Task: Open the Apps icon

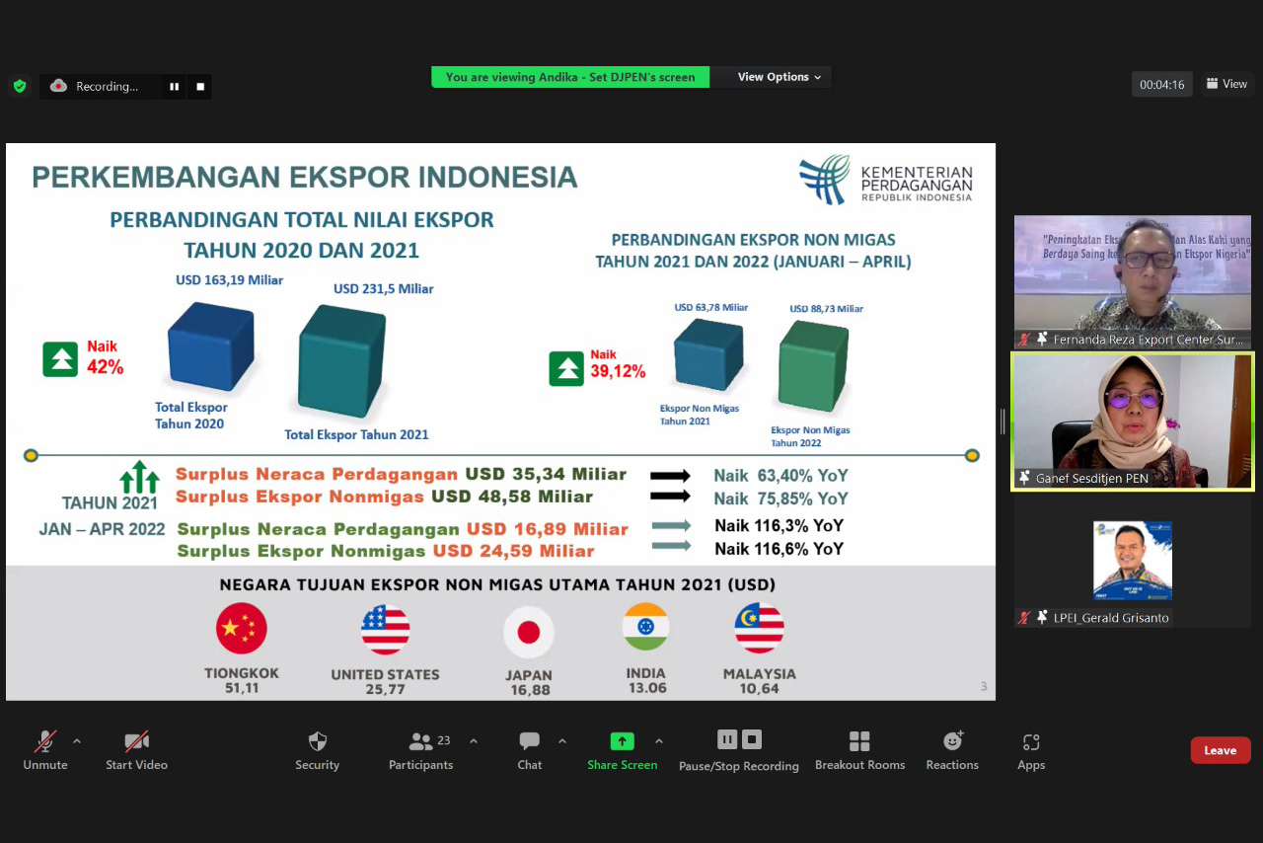Action: coord(1031,742)
